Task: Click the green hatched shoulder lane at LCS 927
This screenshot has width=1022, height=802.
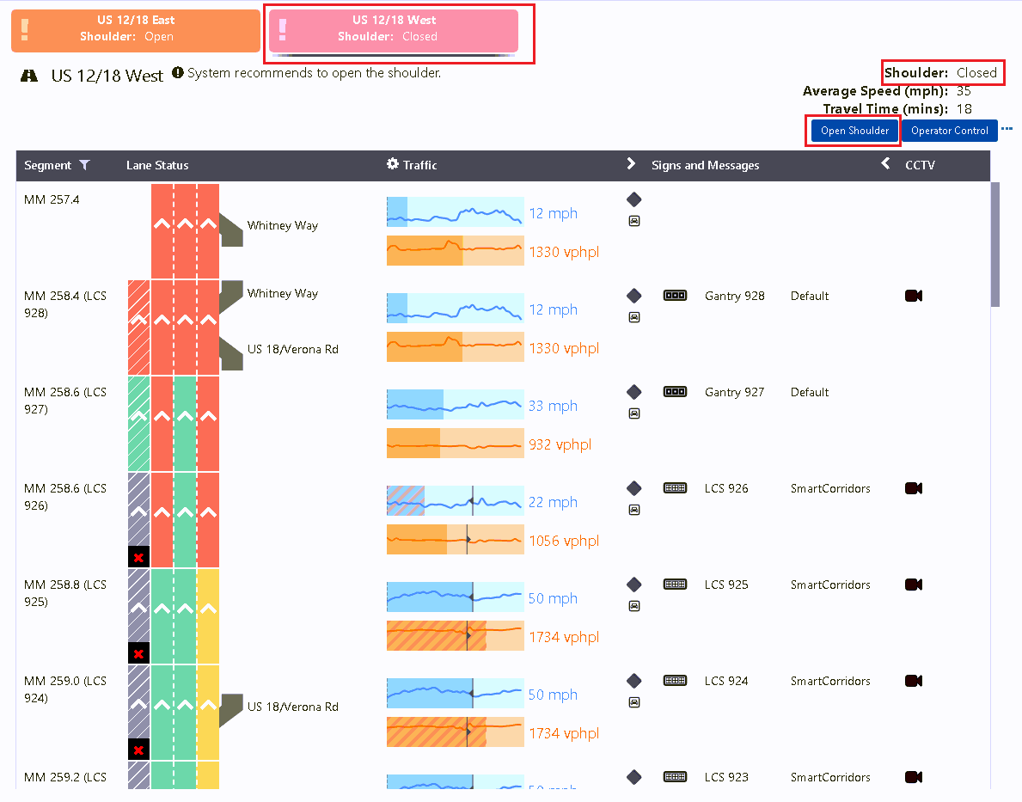Action: pos(139,424)
